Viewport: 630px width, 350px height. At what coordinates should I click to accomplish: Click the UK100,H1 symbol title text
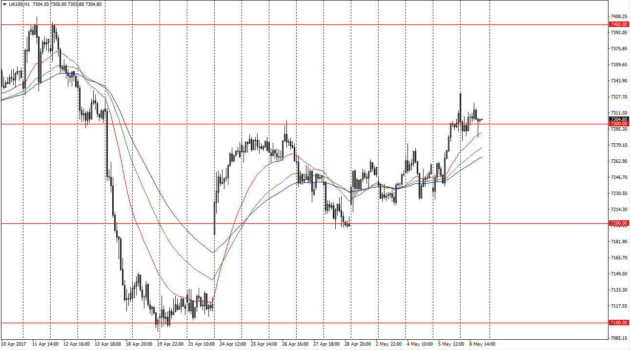tap(19, 4)
